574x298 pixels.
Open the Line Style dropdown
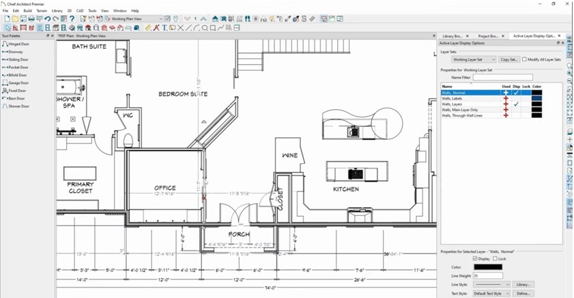click(x=491, y=284)
